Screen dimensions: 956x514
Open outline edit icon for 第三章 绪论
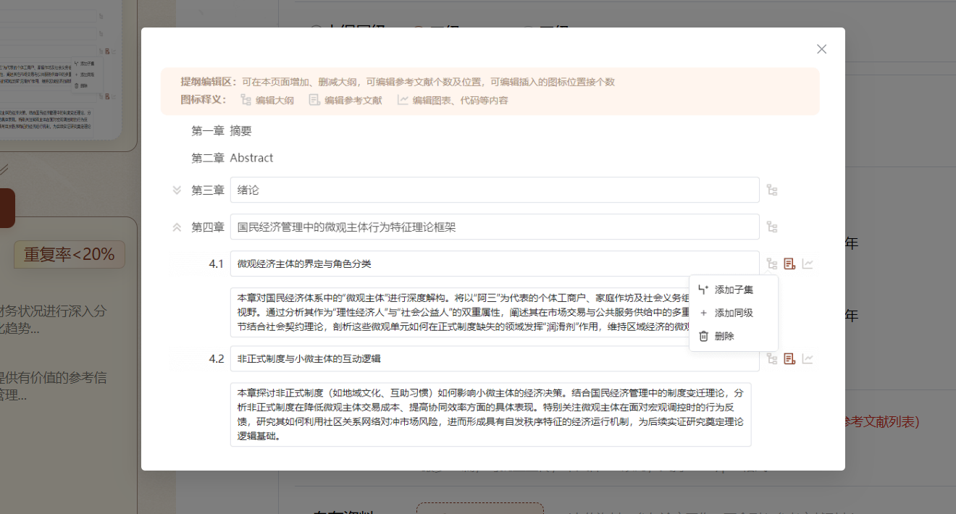click(772, 190)
